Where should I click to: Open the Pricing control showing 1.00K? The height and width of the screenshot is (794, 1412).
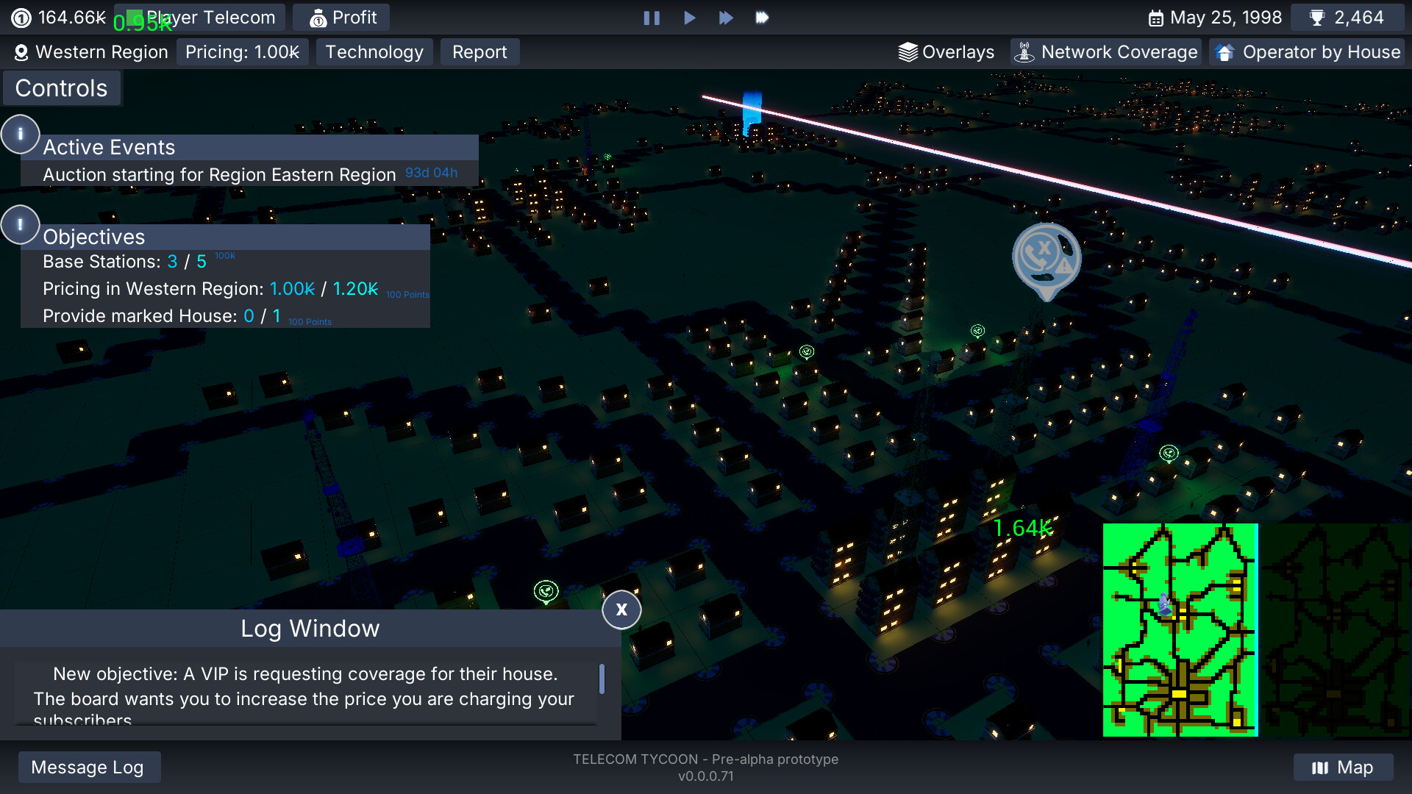(x=243, y=51)
